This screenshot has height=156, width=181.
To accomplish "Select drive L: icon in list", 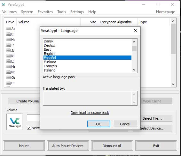I will pos(8,61).
